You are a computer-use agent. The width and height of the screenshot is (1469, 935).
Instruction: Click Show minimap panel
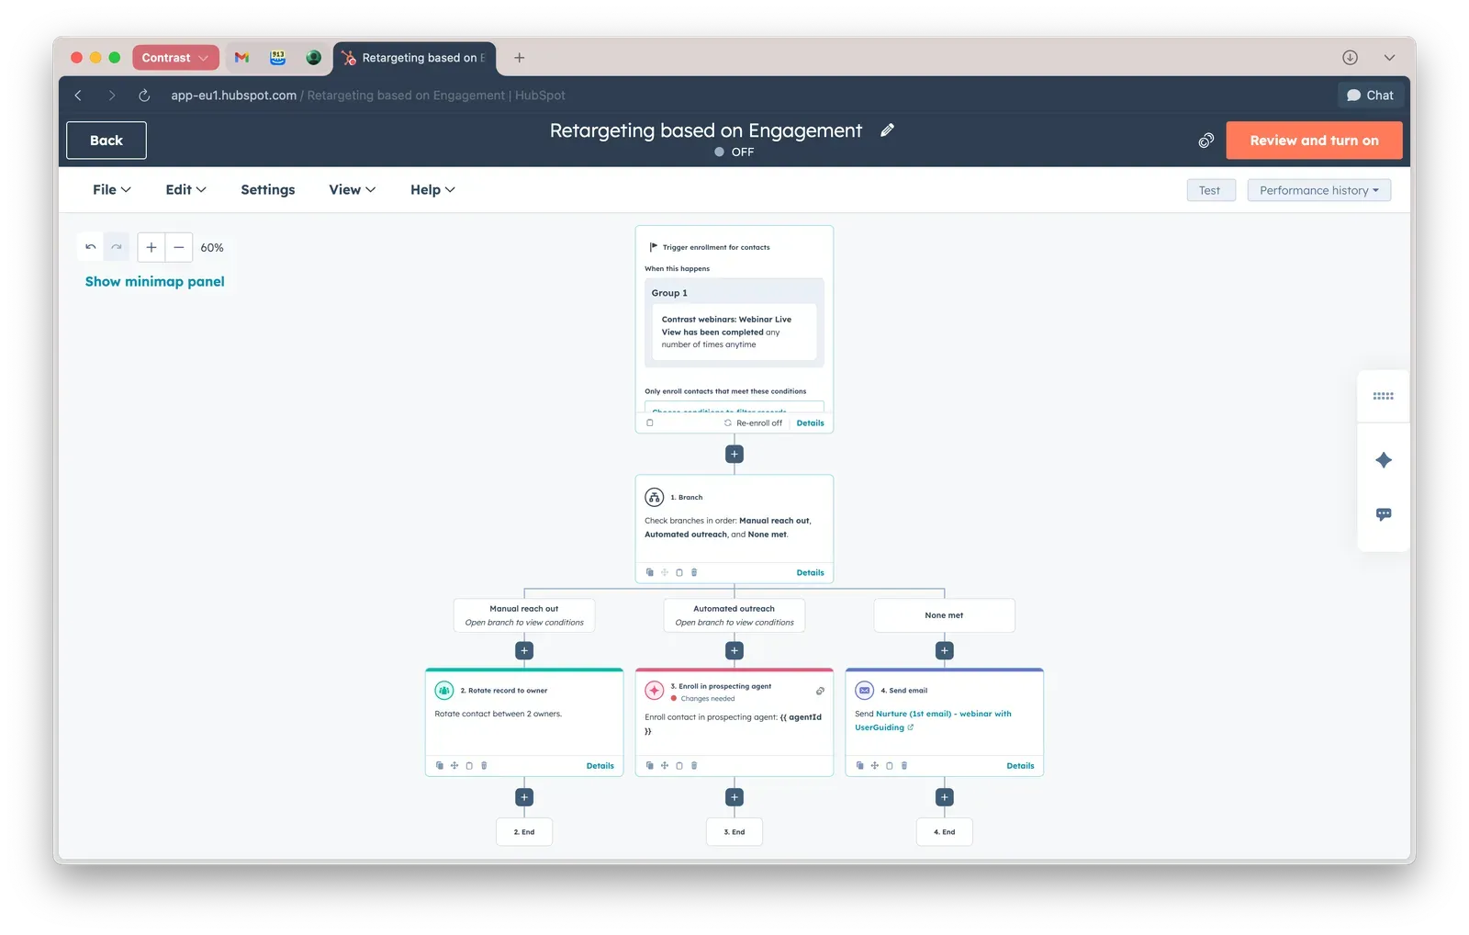click(154, 281)
